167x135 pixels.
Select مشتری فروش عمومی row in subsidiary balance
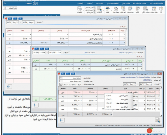coord(87,64)
